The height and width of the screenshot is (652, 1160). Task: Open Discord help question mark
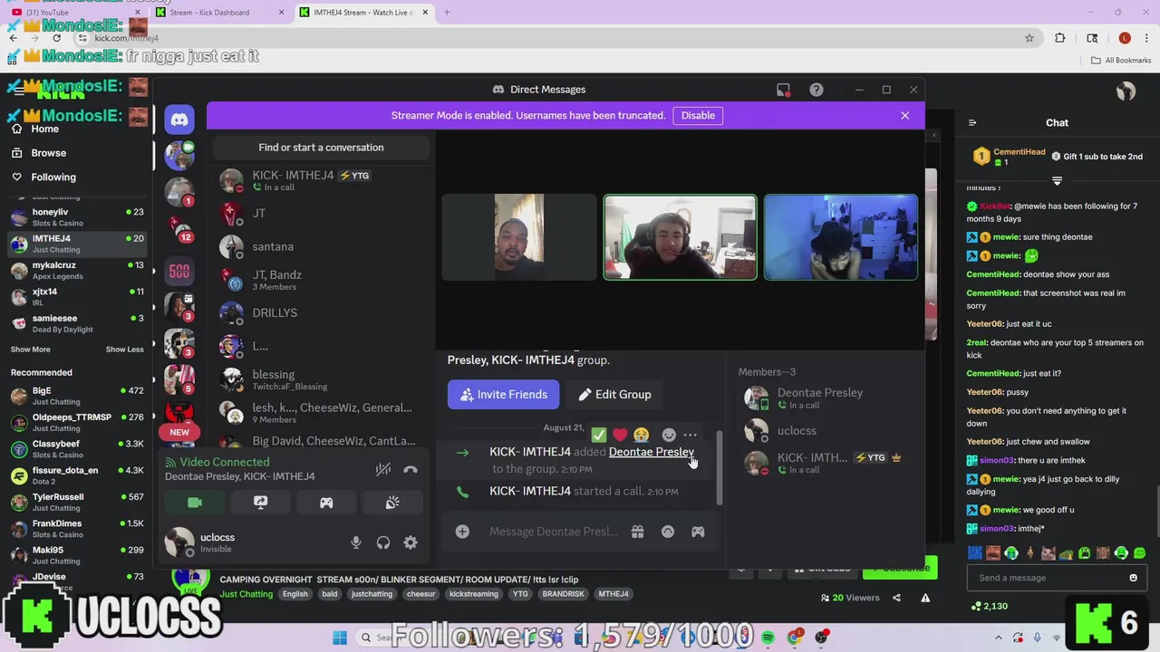[817, 90]
